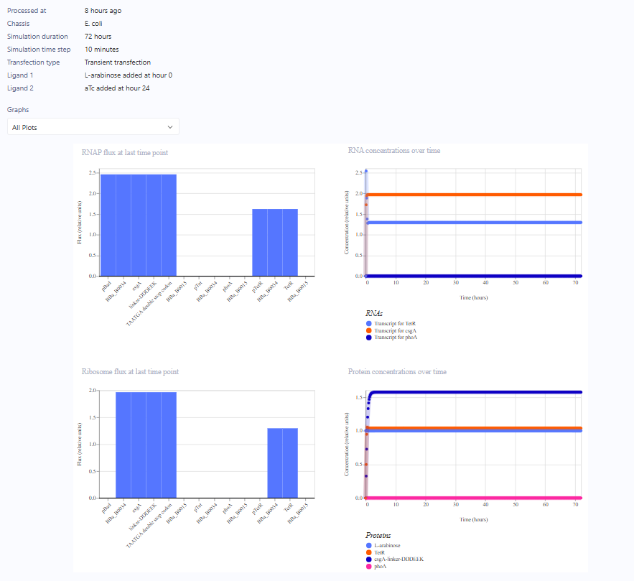
Task: Click 'aTc added at hour 24' text
Action: 117,88
